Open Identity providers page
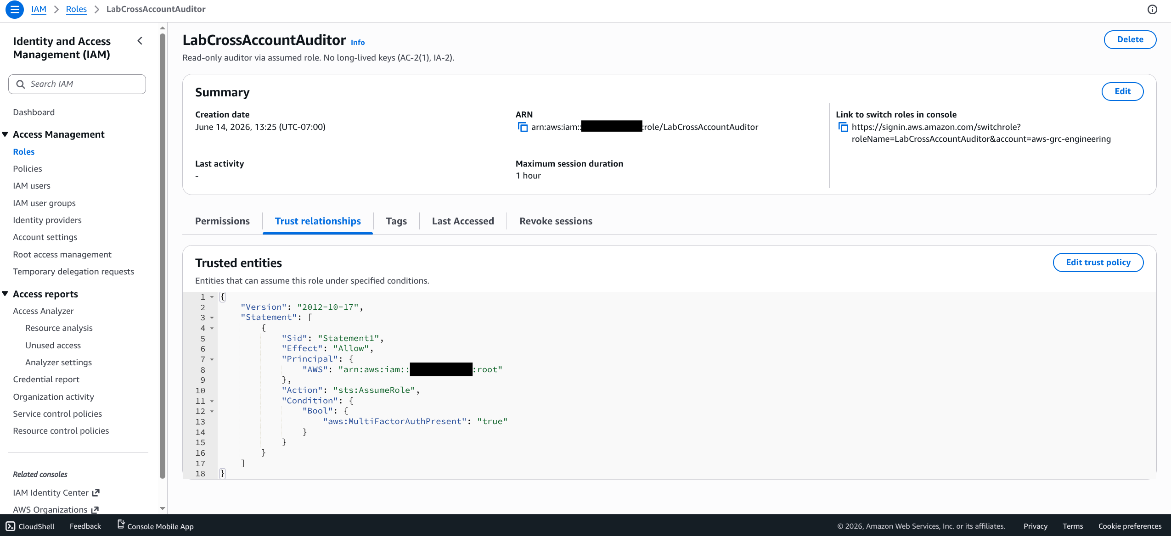Screen dimensions: 1171x536 [47, 220]
